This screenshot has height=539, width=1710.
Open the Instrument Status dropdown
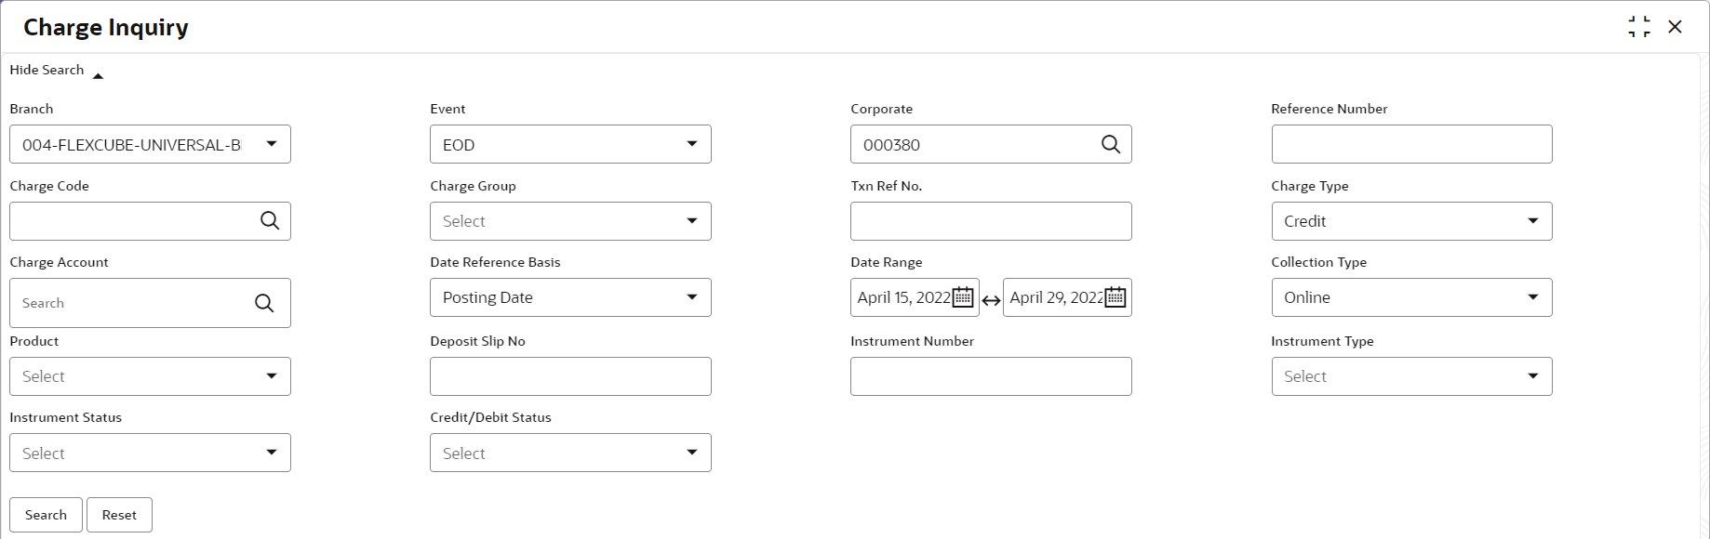(271, 453)
